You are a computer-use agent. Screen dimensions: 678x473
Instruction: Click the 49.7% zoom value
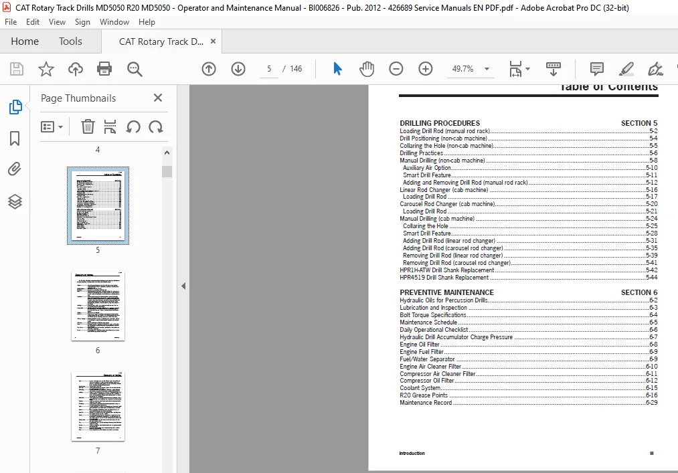coord(462,69)
